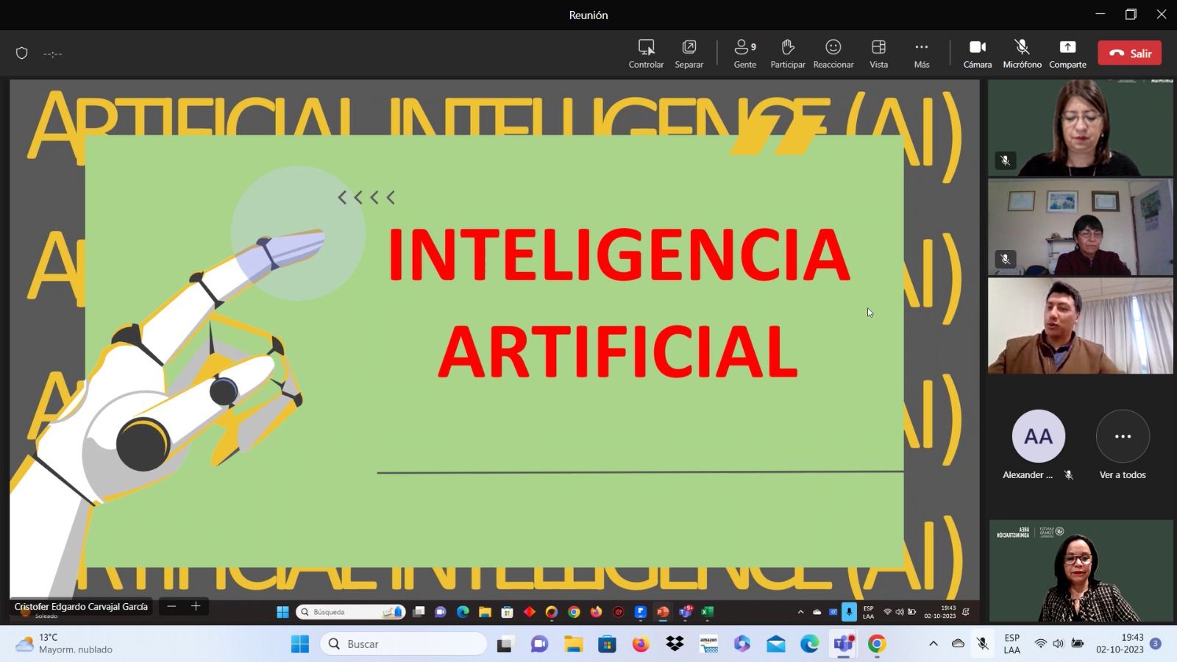This screenshot has width=1177, height=662.
Task: Switch to Microsoft Teams on the taskbar
Action: click(844, 644)
